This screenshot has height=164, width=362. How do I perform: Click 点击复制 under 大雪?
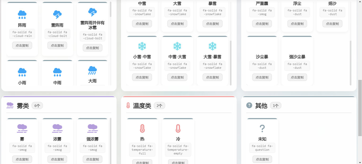pos(177,24)
